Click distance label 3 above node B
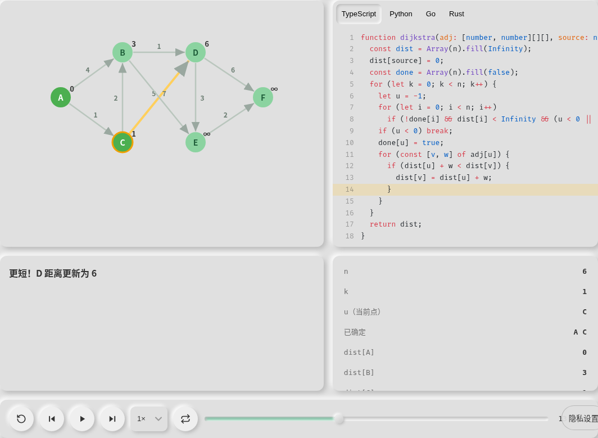 (134, 44)
